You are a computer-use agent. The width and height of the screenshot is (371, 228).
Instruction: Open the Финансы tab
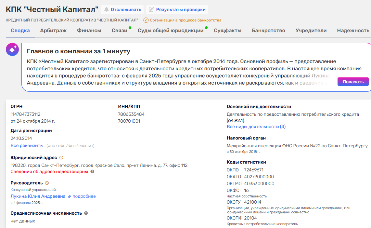(x=89, y=31)
